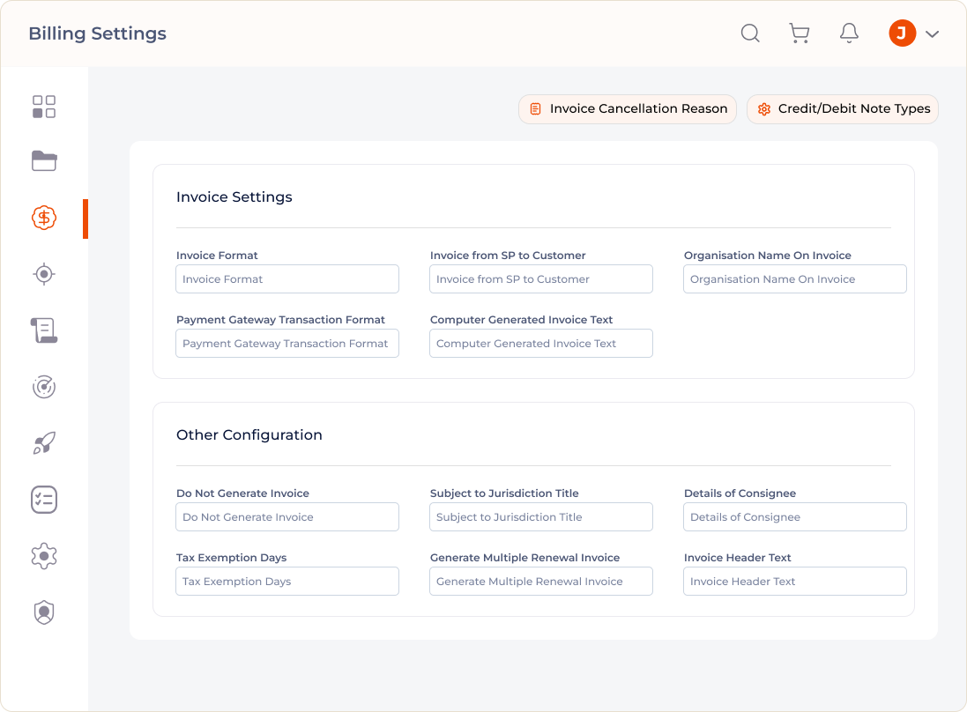The image size is (967, 712).
Task: Focus the Subject to Jurisdiction Title field
Action: [x=541, y=517]
